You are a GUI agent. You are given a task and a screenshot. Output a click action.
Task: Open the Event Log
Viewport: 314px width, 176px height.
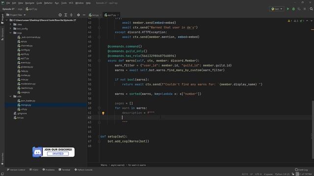[x=301, y=170]
